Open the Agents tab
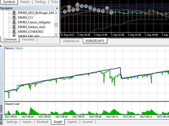This screenshot has width=169, height=126. [72, 122]
